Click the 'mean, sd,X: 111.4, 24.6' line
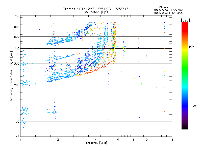This screenshot has width=202, height=152. coord(168,13)
